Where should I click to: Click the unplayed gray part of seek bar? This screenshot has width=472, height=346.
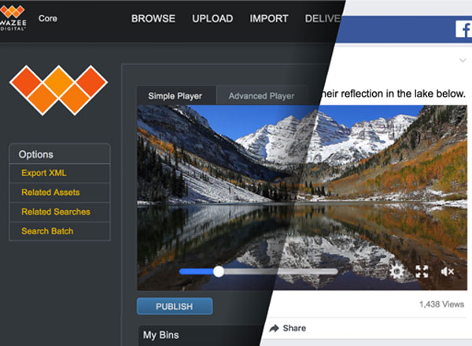point(281,271)
